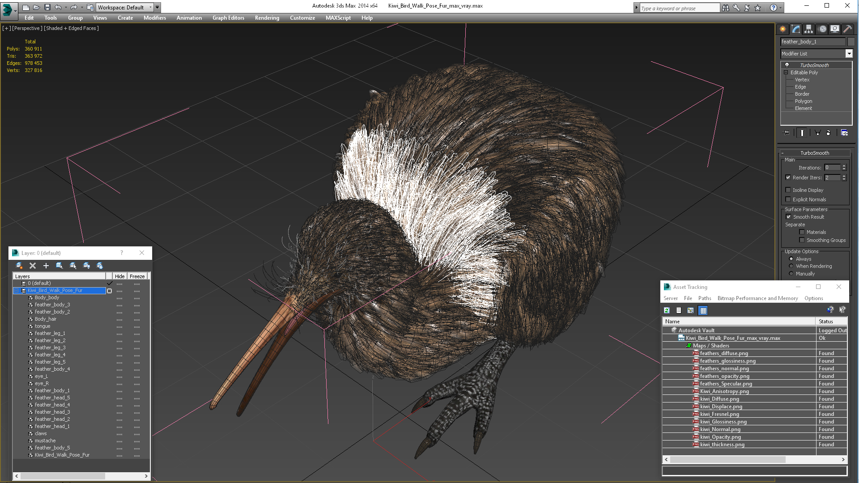Viewport: 859px width, 483px height.
Task: Click Refresh icon in Asset Tracking
Action: coord(667,310)
